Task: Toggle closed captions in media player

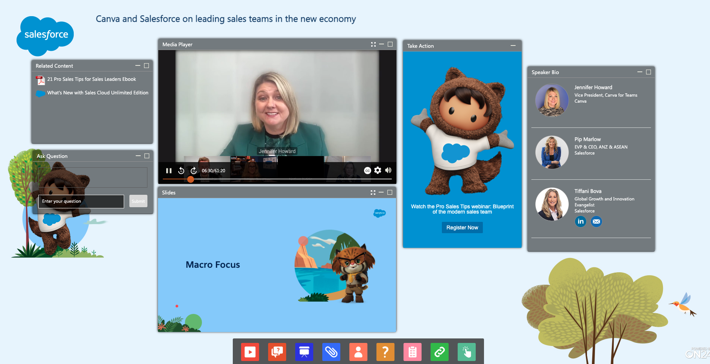Action: pos(367,171)
